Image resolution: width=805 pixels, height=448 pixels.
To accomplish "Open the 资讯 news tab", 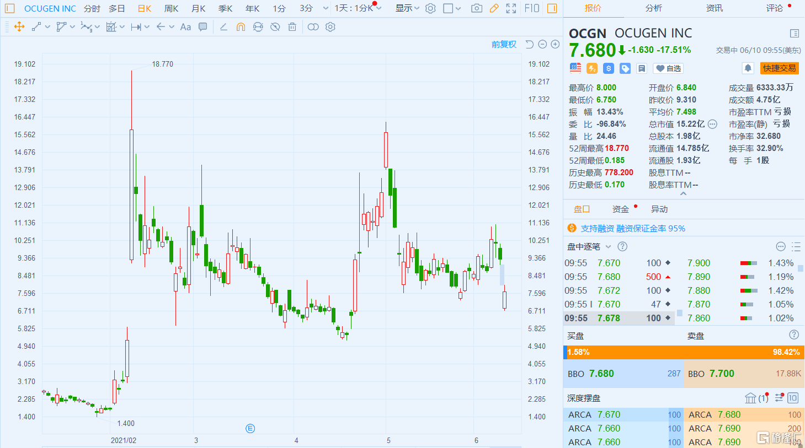I will (714, 8).
